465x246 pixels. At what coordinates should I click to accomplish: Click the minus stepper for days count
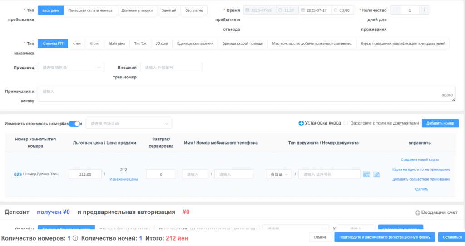[x=395, y=10]
